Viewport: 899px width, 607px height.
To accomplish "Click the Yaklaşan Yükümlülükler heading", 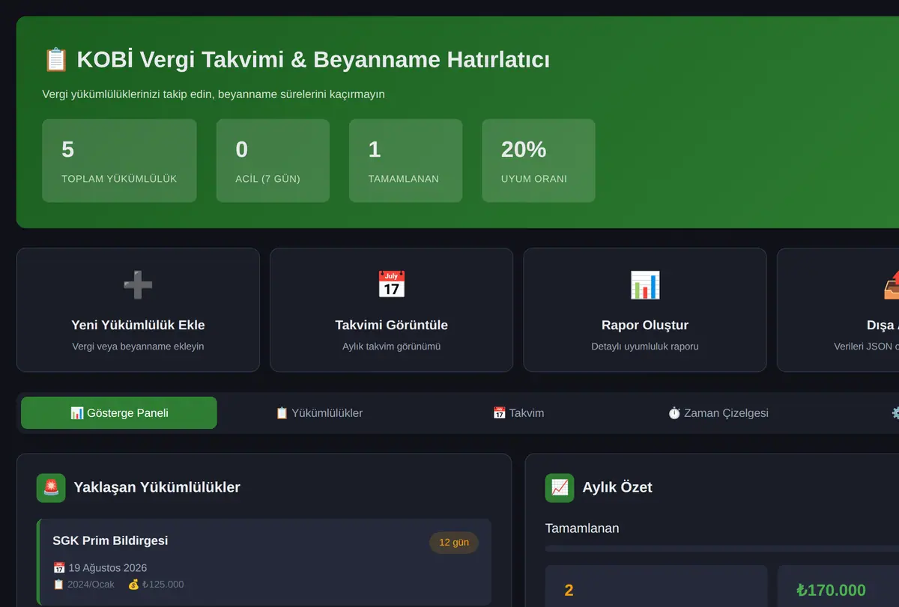I will [157, 487].
